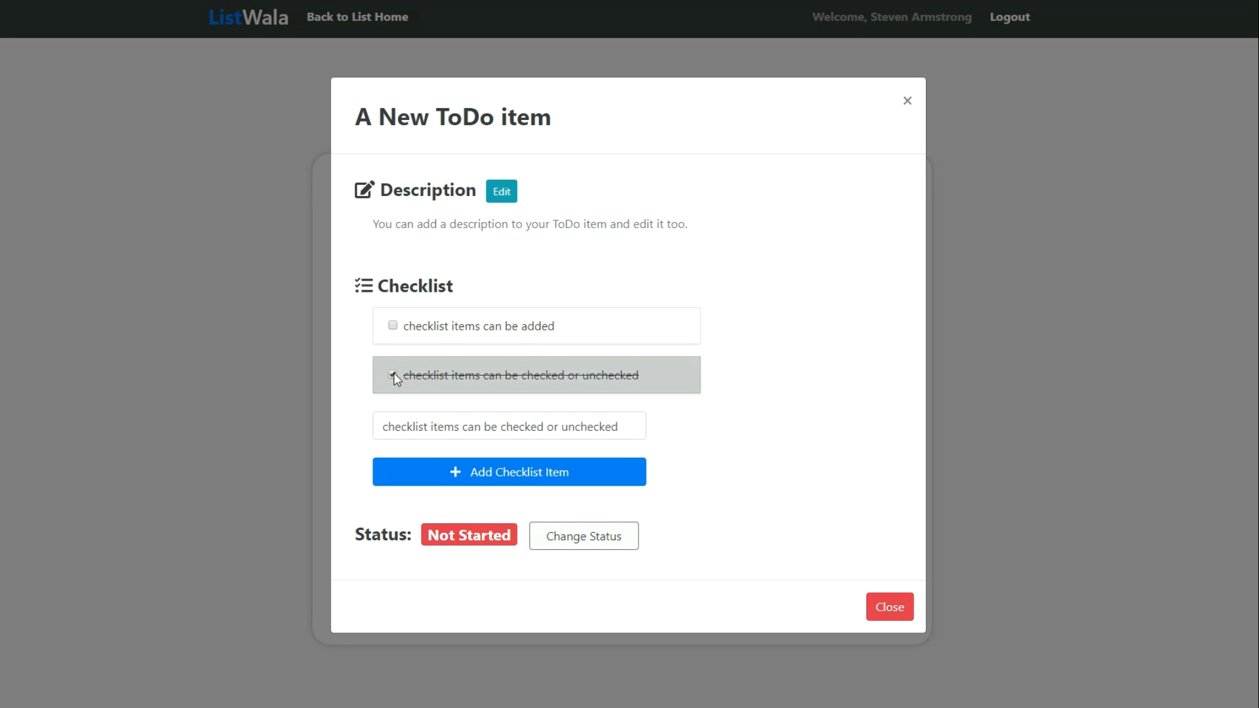Open the Change Status dropdown
This screenshot has height=708, width=1259.
pos(584,536)
